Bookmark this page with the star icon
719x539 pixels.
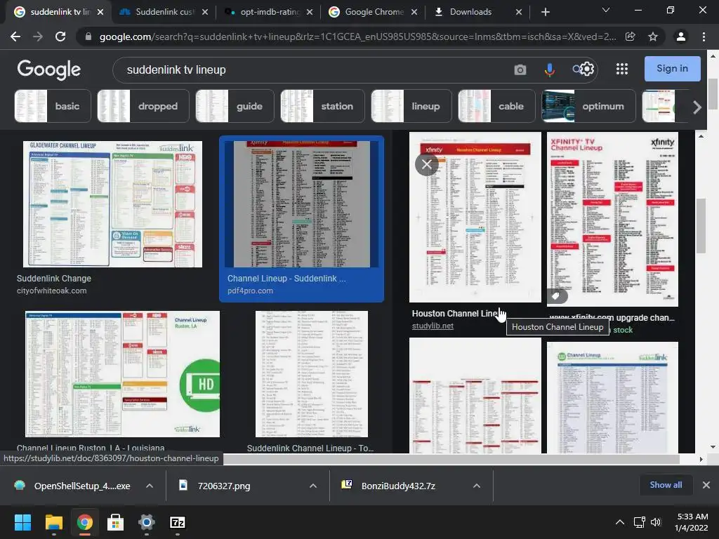point(653,36)
